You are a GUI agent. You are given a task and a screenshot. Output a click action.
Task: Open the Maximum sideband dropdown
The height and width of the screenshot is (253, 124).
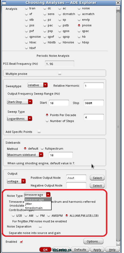(x=25, y=155)
